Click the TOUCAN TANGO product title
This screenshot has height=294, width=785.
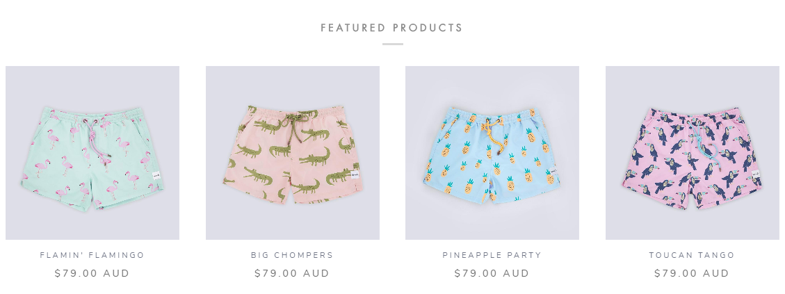click(692, 255)
